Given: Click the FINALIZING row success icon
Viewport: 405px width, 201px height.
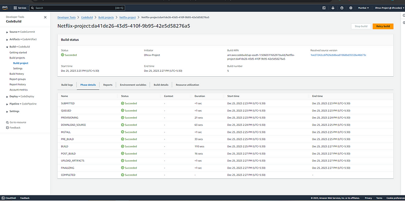Looking at the screenshot, I should [x=122, y=168].
